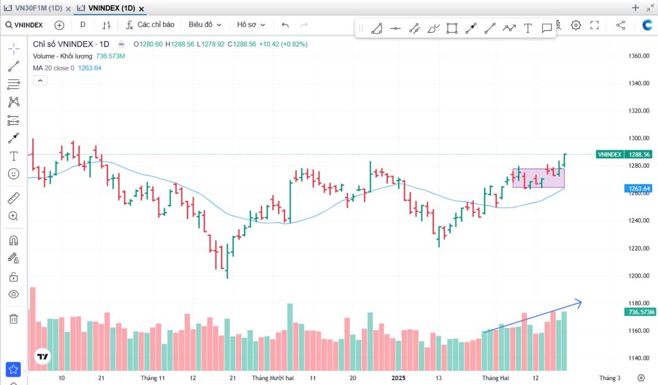Select the trend line tool in left sidebar
Viewport: 658px width, 385px height.
[14, 66]
